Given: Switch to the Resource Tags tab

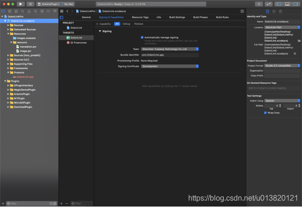Looking at the screenshot, I should click(140, 17).
